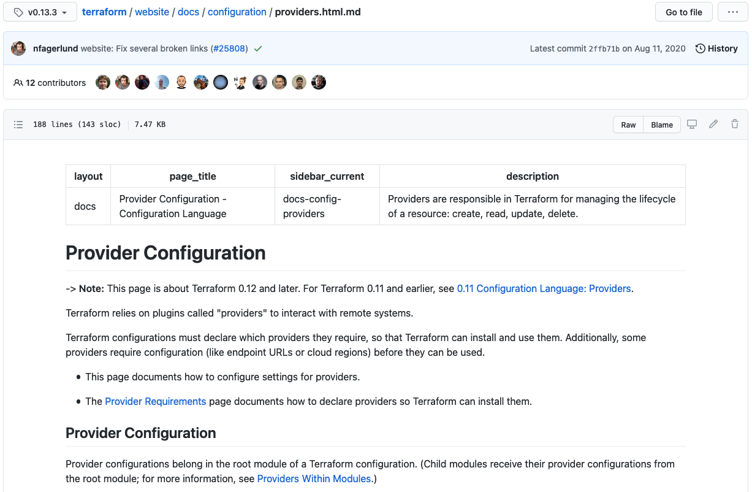Click the trash delete file icon
Screen dimensions: 752x492
pyautogui.click(x=735, y=125)
